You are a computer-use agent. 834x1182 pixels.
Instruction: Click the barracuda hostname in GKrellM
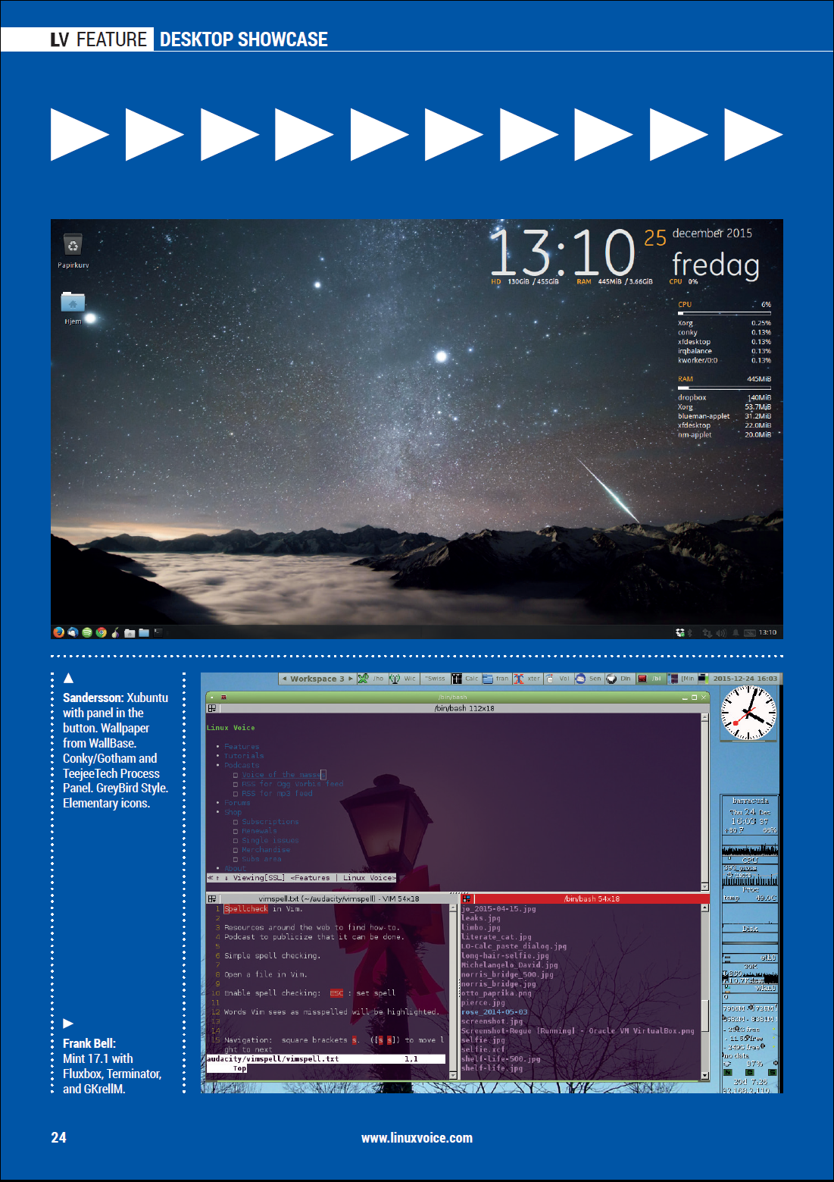point(750,801)
